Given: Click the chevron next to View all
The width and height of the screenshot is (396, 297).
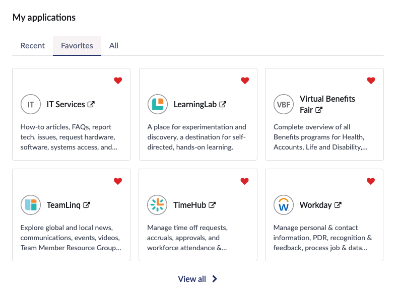Looking at the screenshot, I should 215,279.
